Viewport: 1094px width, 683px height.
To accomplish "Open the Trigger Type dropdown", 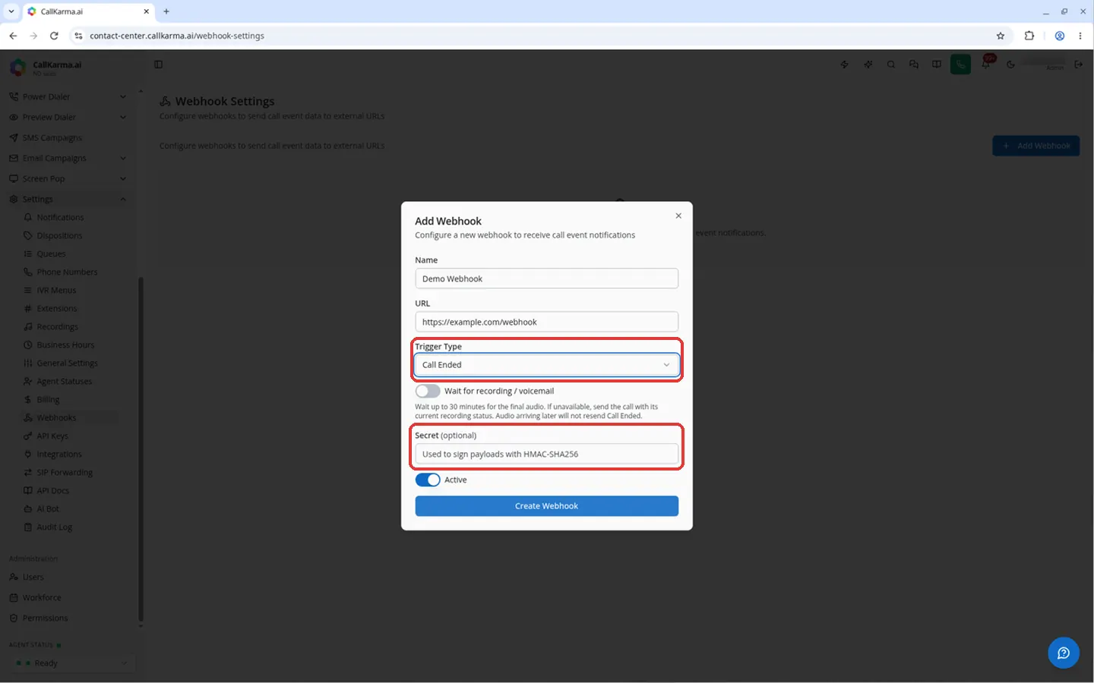I will [x=546, y=365].
